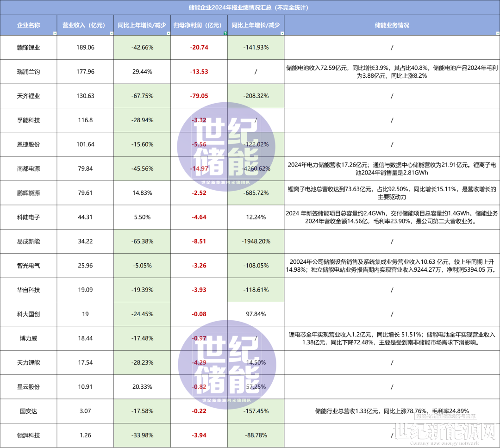The image size is (500, 448).
Task: Click growth cell 29.44%
Action: [142, 72]
